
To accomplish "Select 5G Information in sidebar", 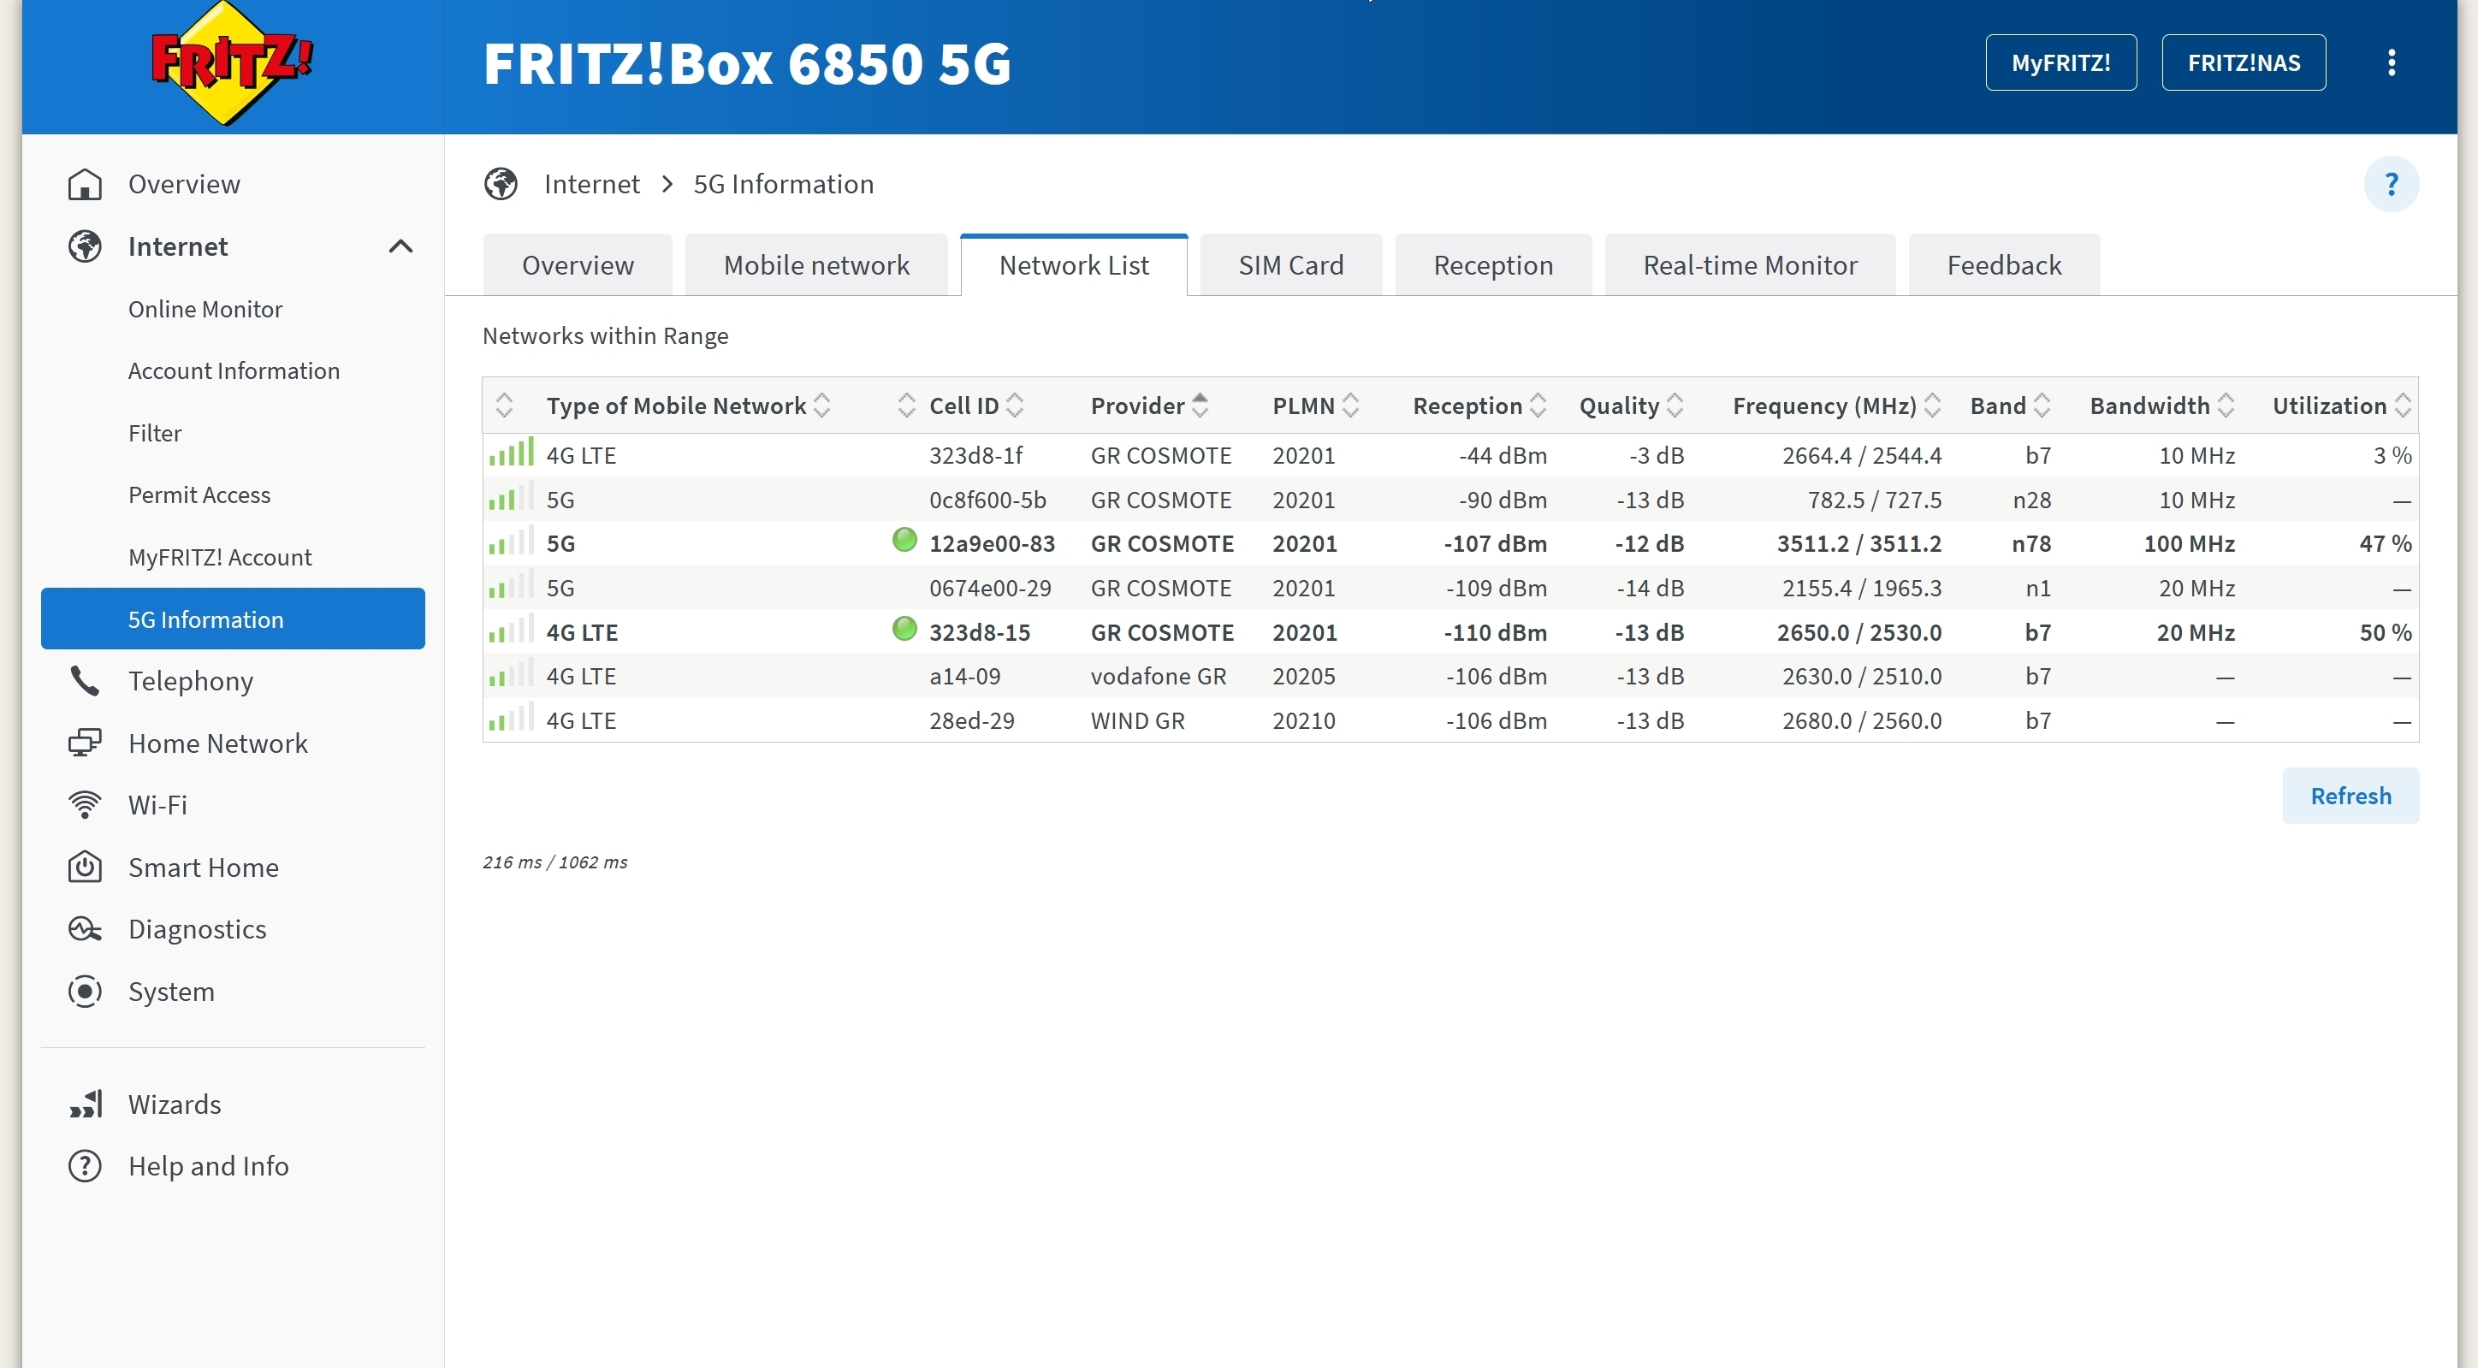I will (233, 619).
